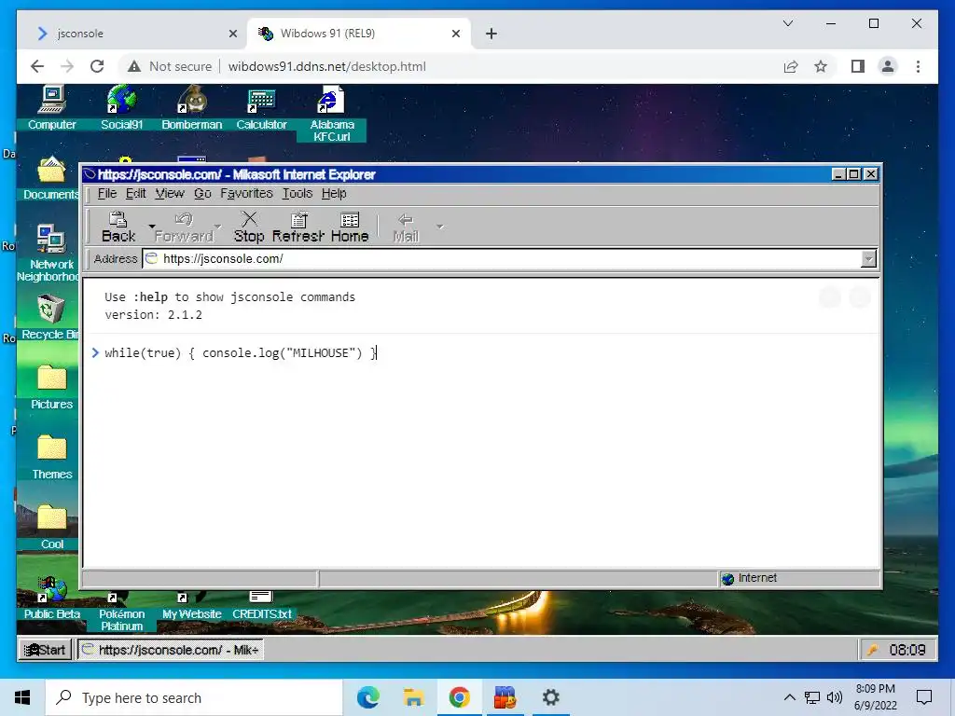
Task: Click the https://jsconsole.com/ address field
Action: pyautogui.click(x=503, y=259)
